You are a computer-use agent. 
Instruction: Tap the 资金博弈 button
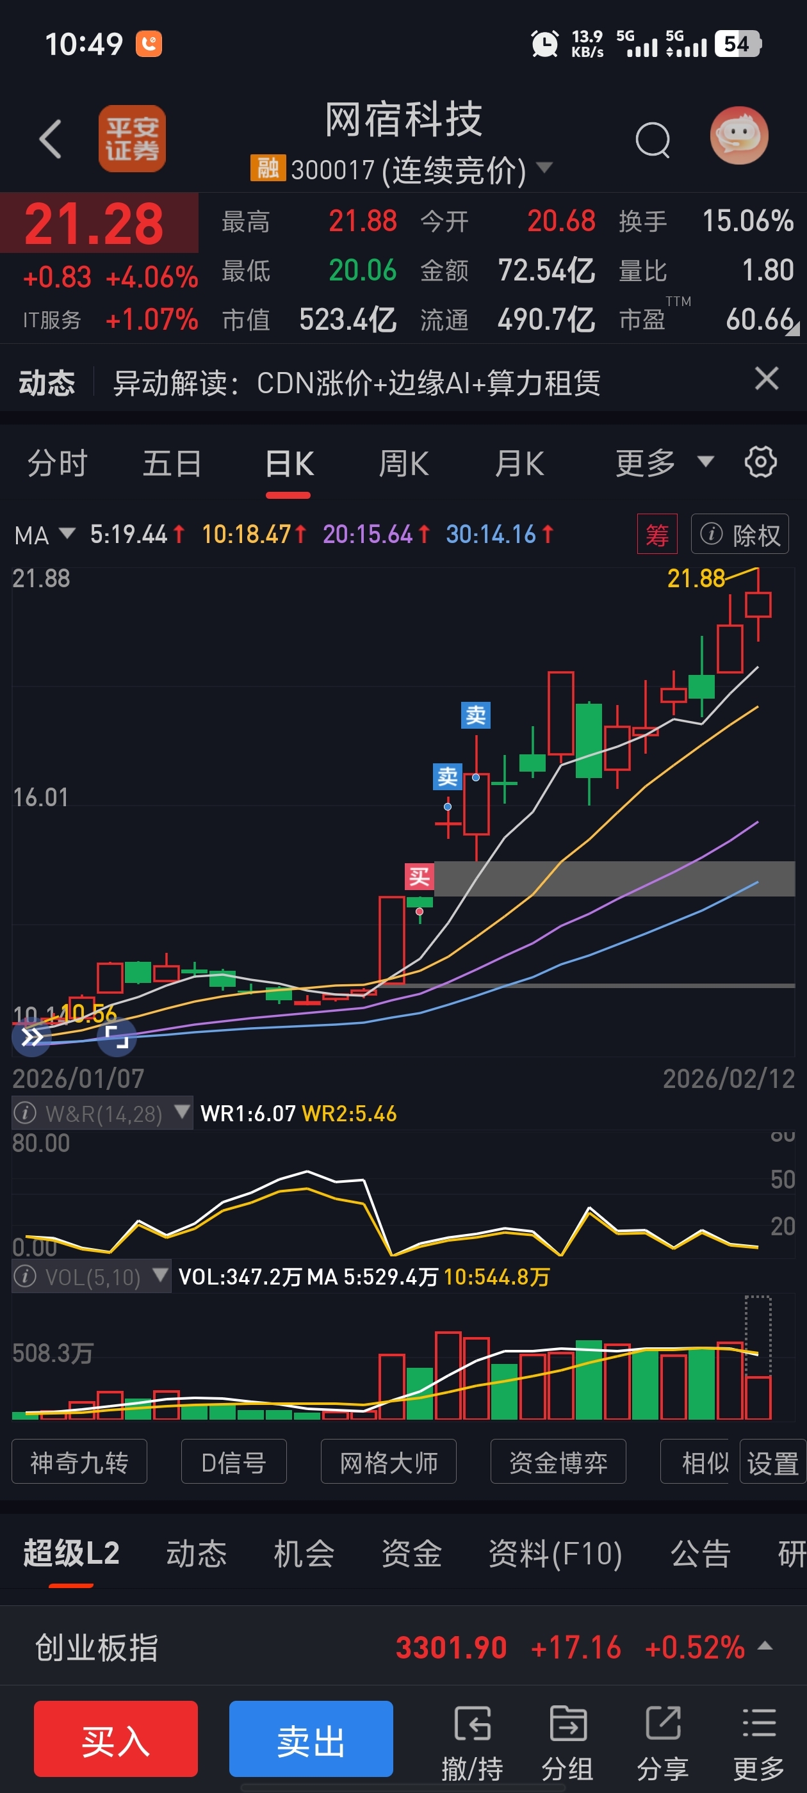558,1462
